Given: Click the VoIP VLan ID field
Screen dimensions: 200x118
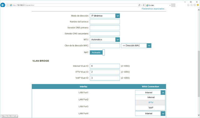Looking at the screenshot, I should (x=105, y=78).
